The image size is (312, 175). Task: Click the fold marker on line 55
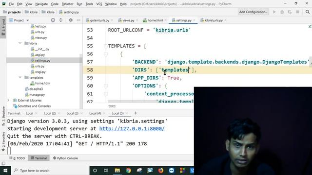106,46
